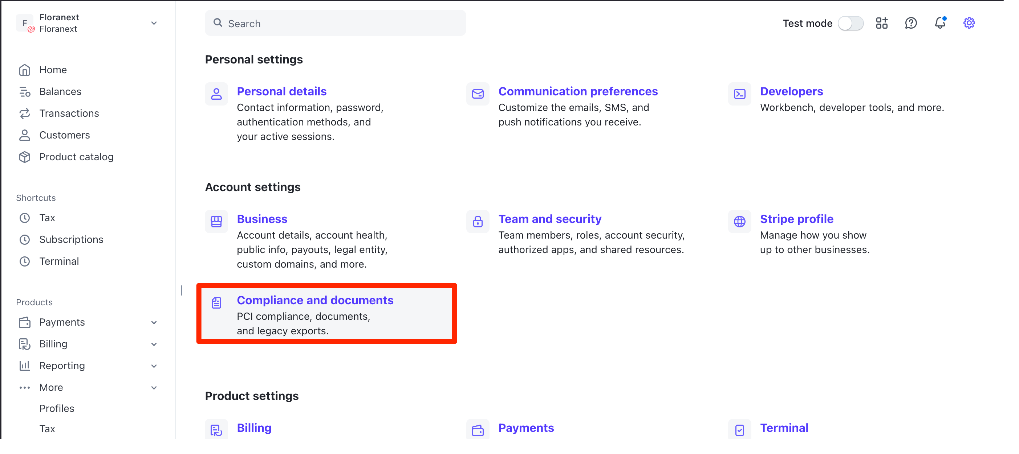
Task: Enable Test mode toggle
Action: [x=850, y=23]
